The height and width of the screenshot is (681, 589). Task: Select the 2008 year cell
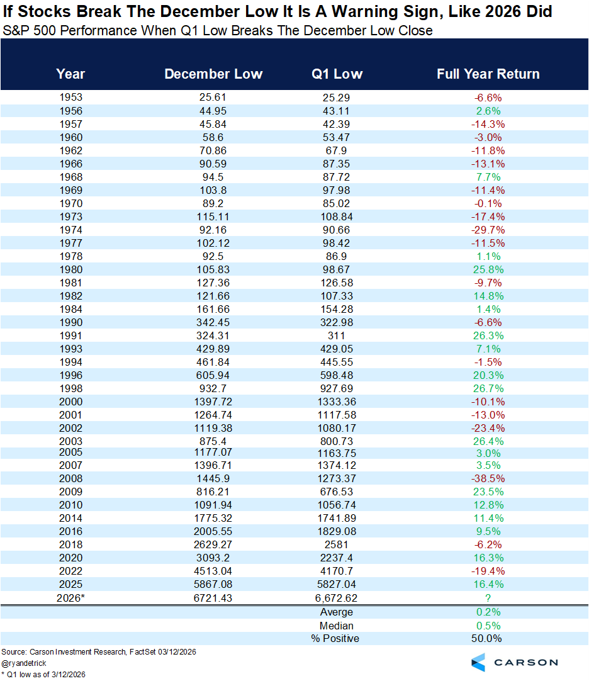70,478
